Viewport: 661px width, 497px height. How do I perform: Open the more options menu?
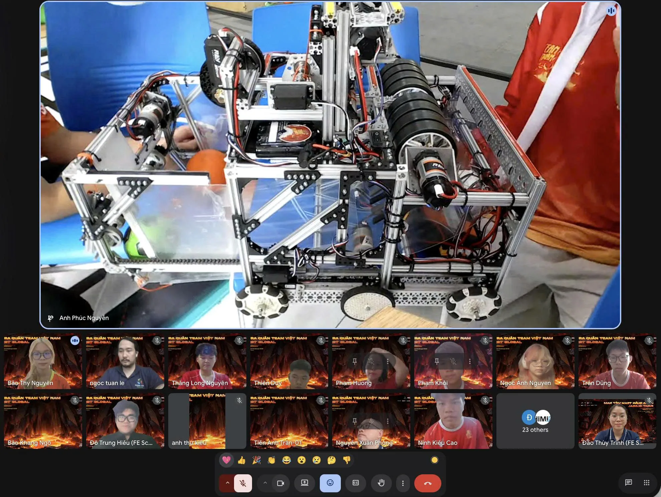403,483
